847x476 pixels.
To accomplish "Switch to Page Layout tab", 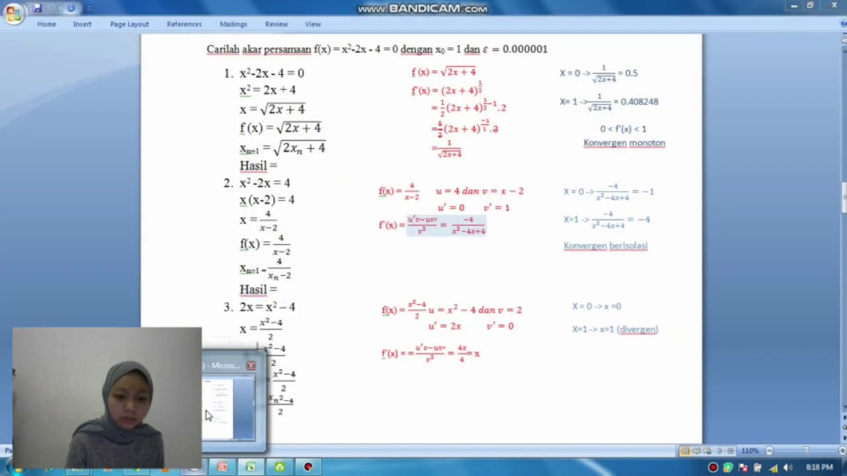I will tap(129, 24).
